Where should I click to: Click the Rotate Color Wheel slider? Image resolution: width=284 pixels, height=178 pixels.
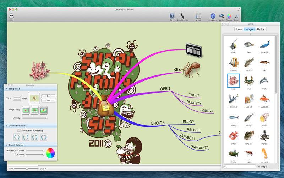(x=35, y=151)
